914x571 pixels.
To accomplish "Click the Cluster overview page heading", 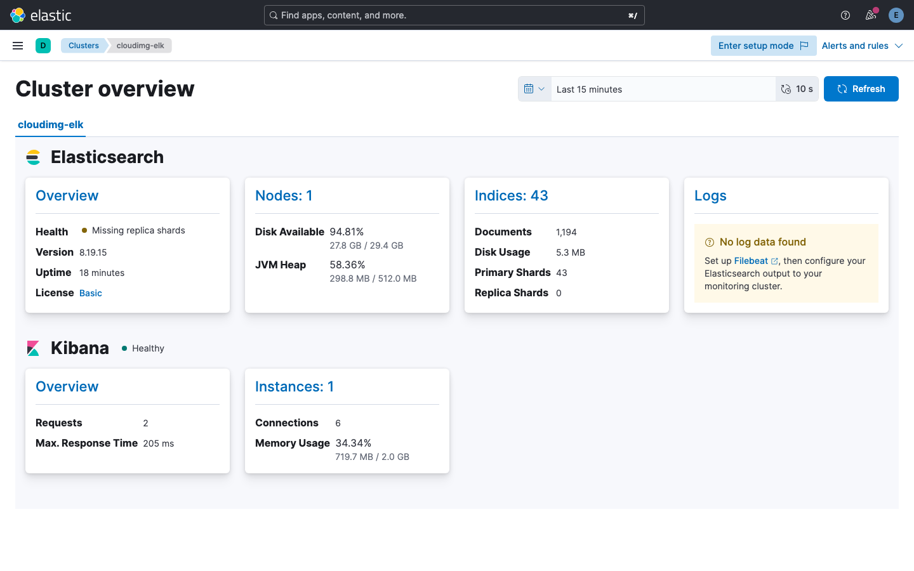I will coord(105,89).
